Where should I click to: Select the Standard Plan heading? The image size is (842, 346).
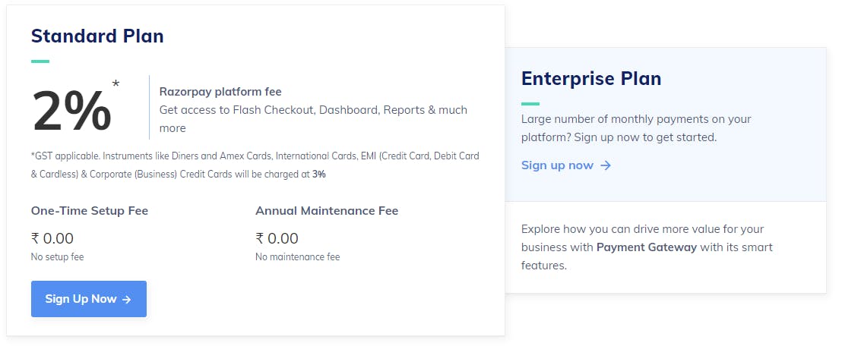pyautogui.click(x=97, y=36)
